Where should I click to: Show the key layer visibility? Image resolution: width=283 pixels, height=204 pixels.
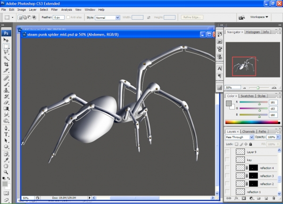227,160
